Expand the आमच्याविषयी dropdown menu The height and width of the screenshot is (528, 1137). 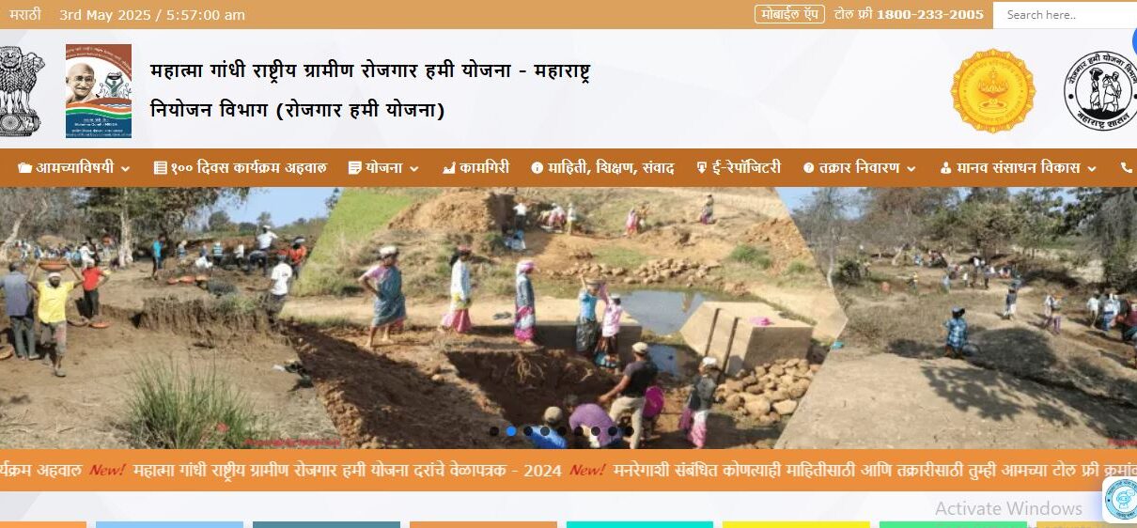click(74, 168)
